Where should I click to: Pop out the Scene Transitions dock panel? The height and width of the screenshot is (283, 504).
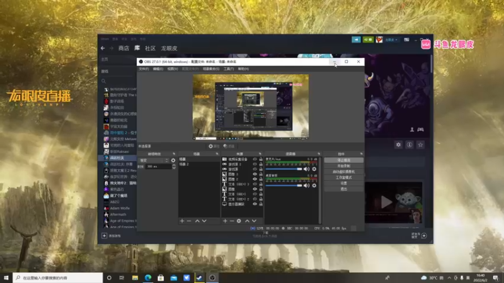[174, 154]
